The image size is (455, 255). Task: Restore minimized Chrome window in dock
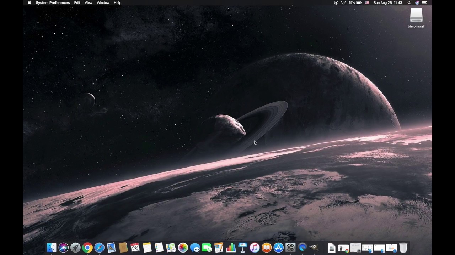[344, 248]
